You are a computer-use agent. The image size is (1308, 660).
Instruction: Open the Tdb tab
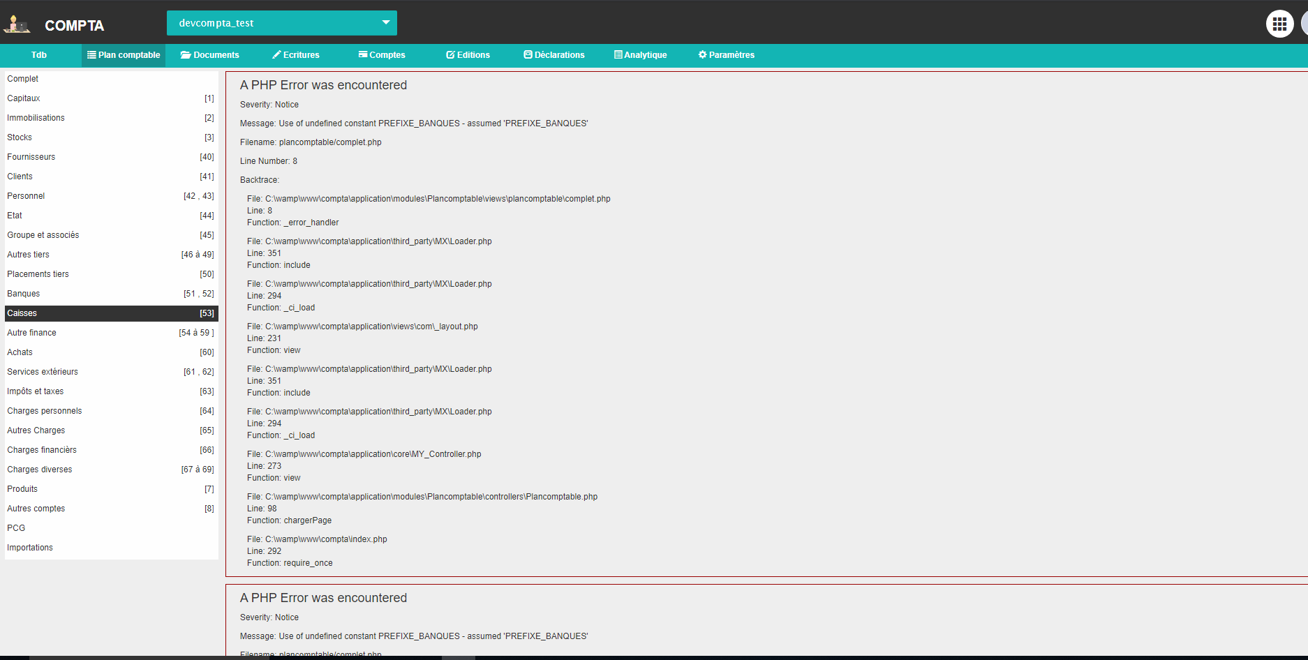(39, 55)
